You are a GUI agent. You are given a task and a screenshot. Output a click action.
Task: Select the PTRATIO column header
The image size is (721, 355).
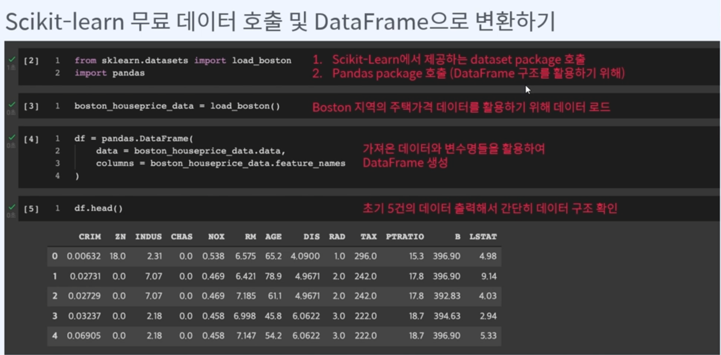405,237
